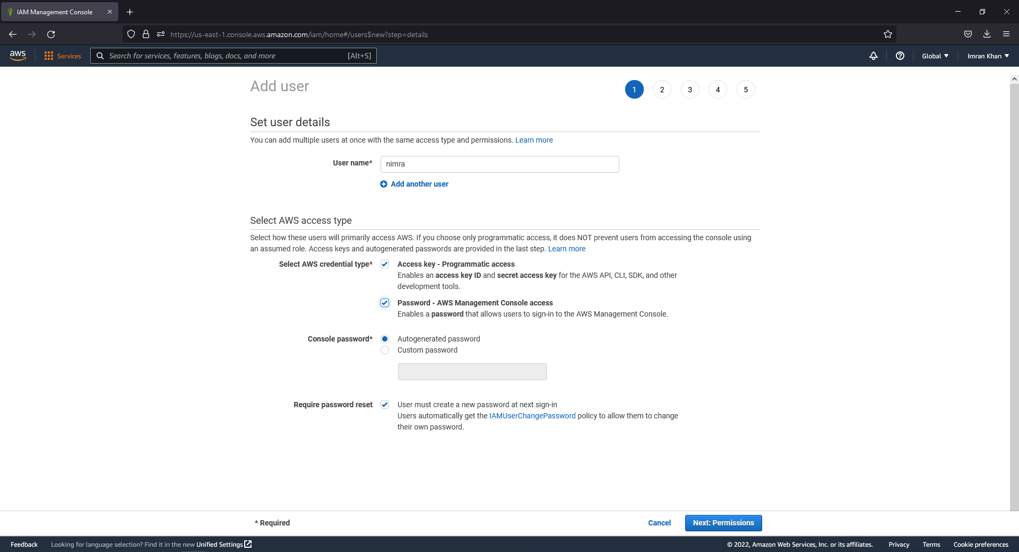This screenshot has width=1019, height=552.
Task: Open the AWS help icon
Action: [900, 56]
